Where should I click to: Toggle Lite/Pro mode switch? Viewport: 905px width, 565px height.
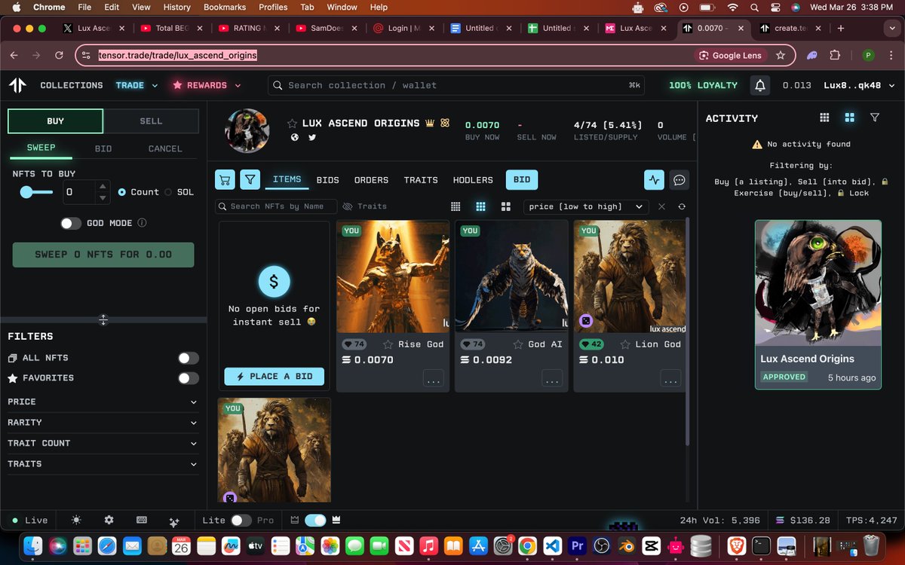coord(241,520)
